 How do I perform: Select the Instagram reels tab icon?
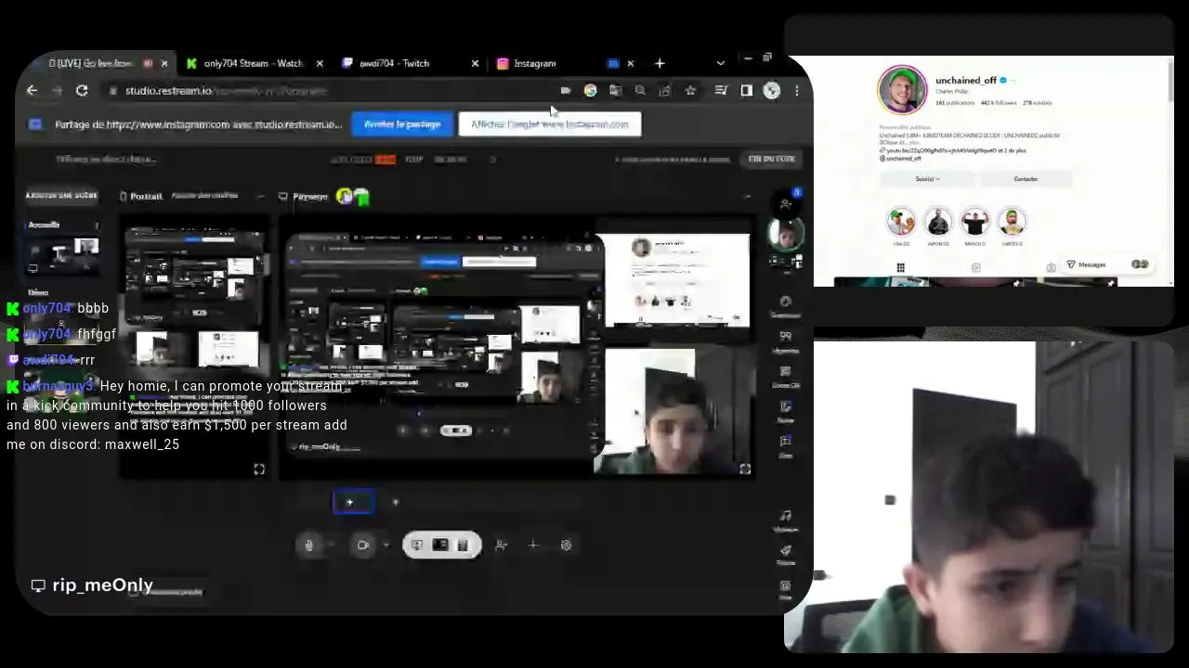click(x=975, y=268)
